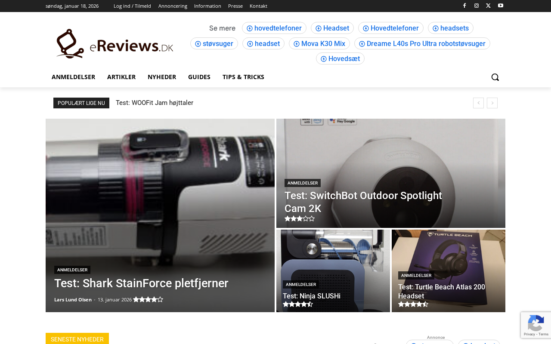This screenshot has width=551, height=344.
Task: Click the Turtle Beach star rating
Action: tap(413, 304)
